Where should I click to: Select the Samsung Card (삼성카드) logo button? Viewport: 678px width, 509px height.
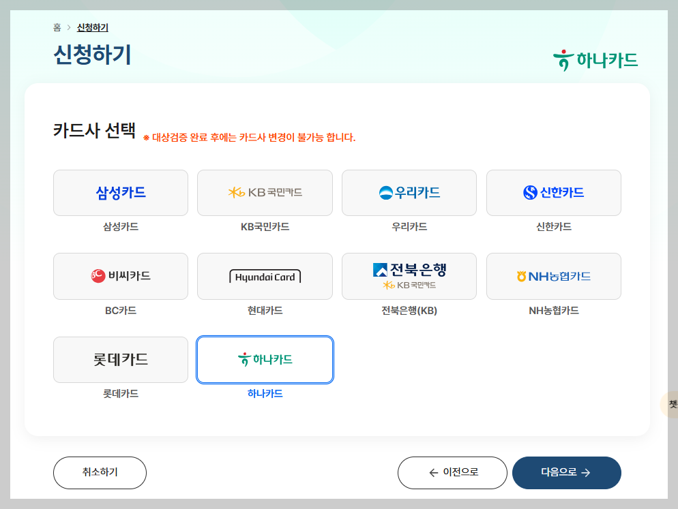click(120, 192)
